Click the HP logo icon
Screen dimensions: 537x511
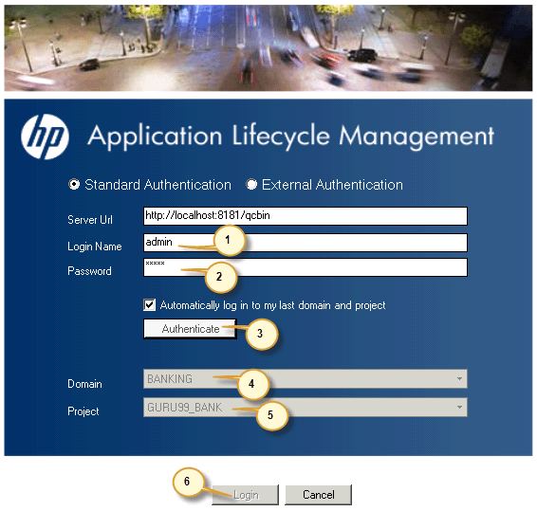coord(45,137)
